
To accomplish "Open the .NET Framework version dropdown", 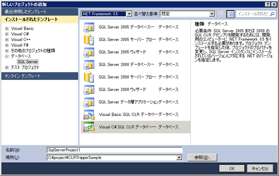I will point(129,14).
